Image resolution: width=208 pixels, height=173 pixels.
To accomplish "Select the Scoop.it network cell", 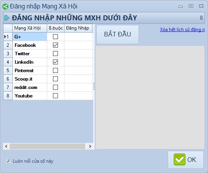I will [x=30, y=79].
